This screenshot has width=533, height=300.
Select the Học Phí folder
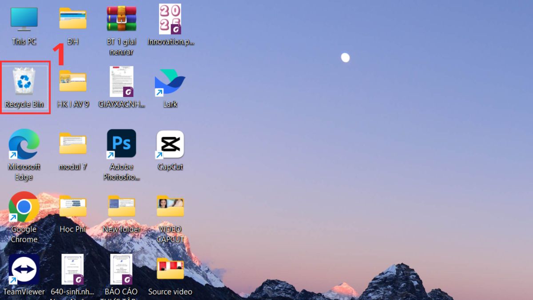coord(73,207)
